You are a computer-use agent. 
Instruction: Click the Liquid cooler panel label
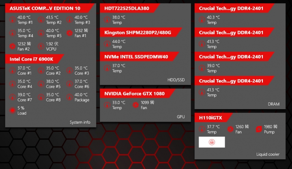click(268, 154)
